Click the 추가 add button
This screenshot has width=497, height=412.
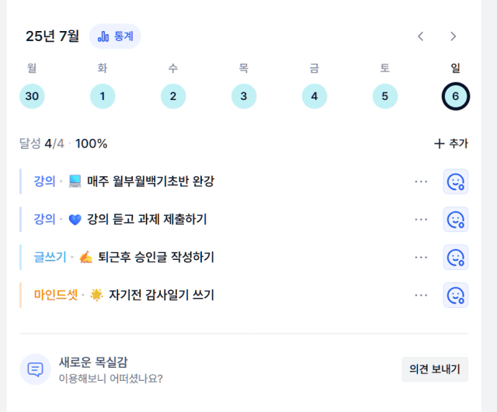coord(451,144)
